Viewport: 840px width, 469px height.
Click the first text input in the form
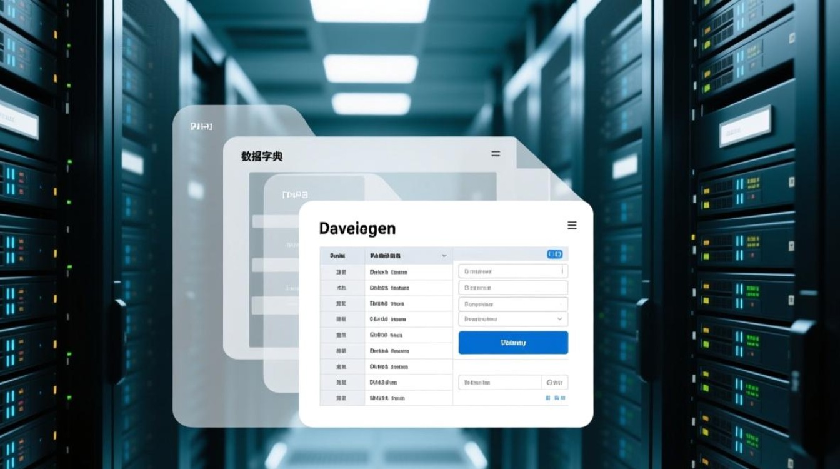point(509,271)
